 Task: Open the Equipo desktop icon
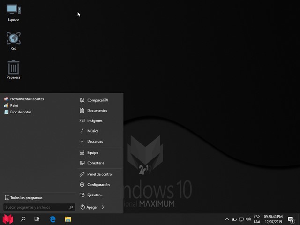pyautogui.click(x=14, y=13)
